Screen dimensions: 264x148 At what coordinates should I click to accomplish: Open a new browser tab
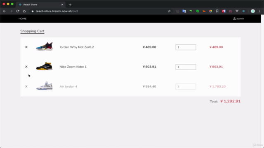[x=70, y=5]
